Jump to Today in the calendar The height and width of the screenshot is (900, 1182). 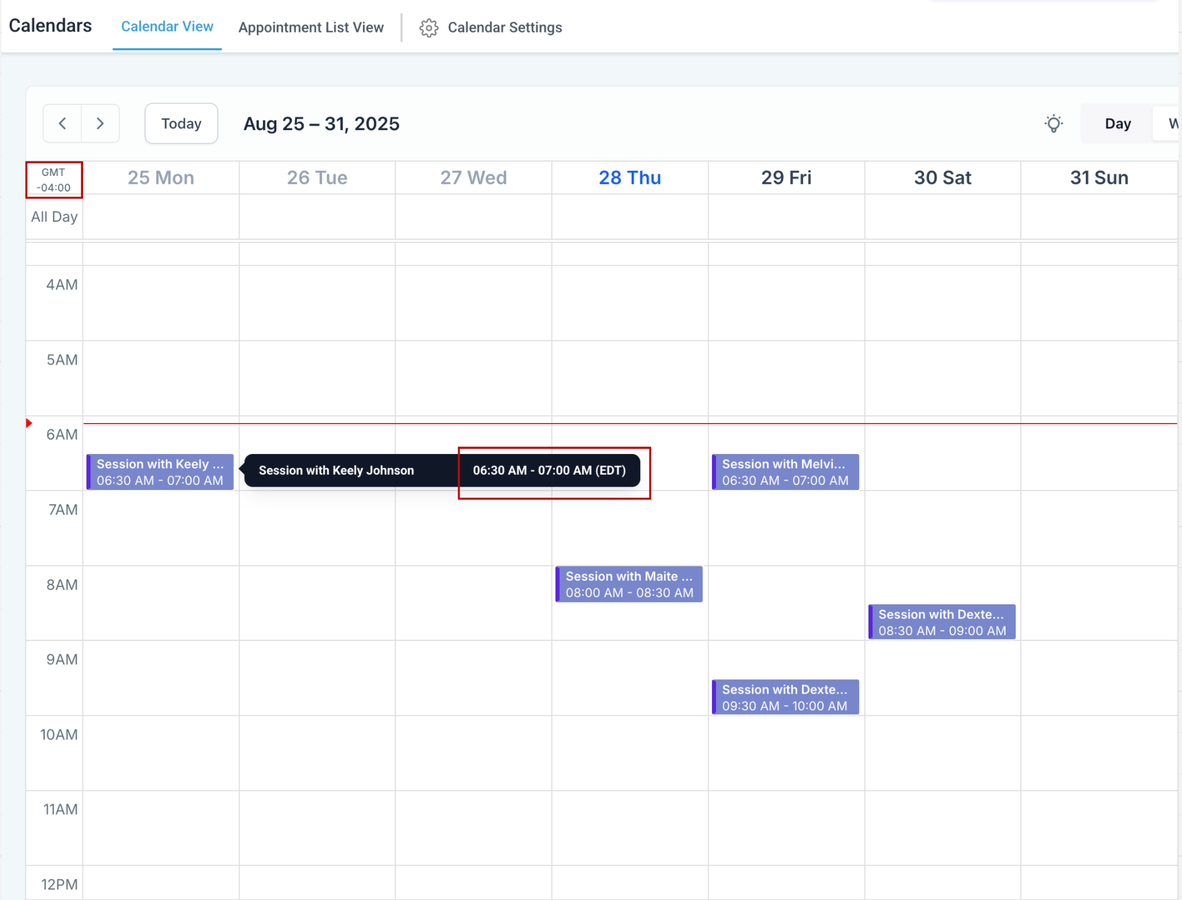pos(181,123)
